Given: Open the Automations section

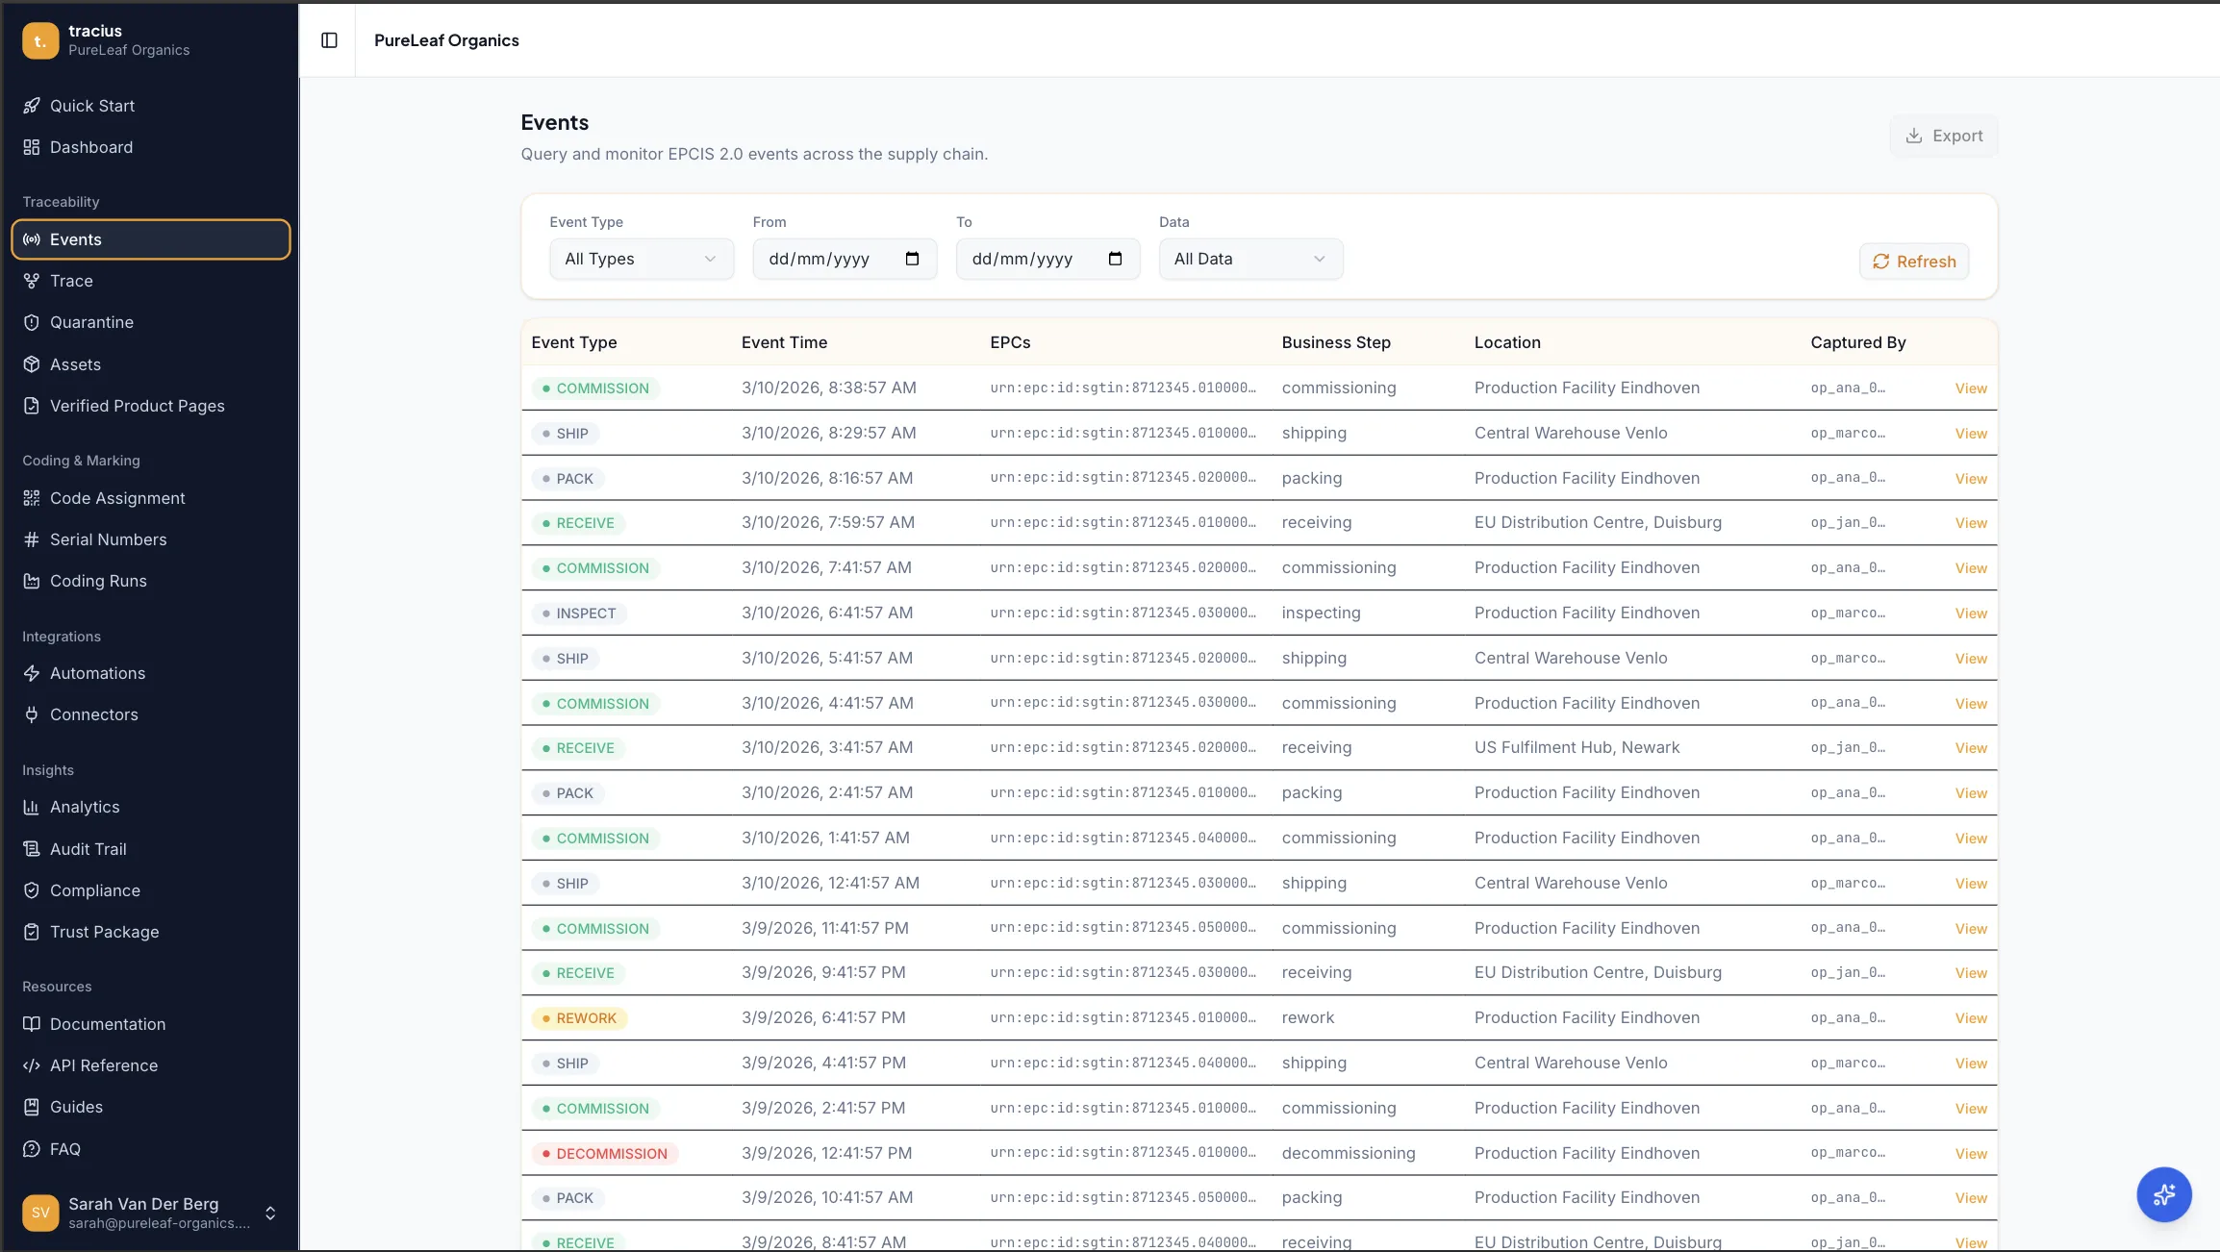Looking at the screenshot, I should click(x=98, y=672).
